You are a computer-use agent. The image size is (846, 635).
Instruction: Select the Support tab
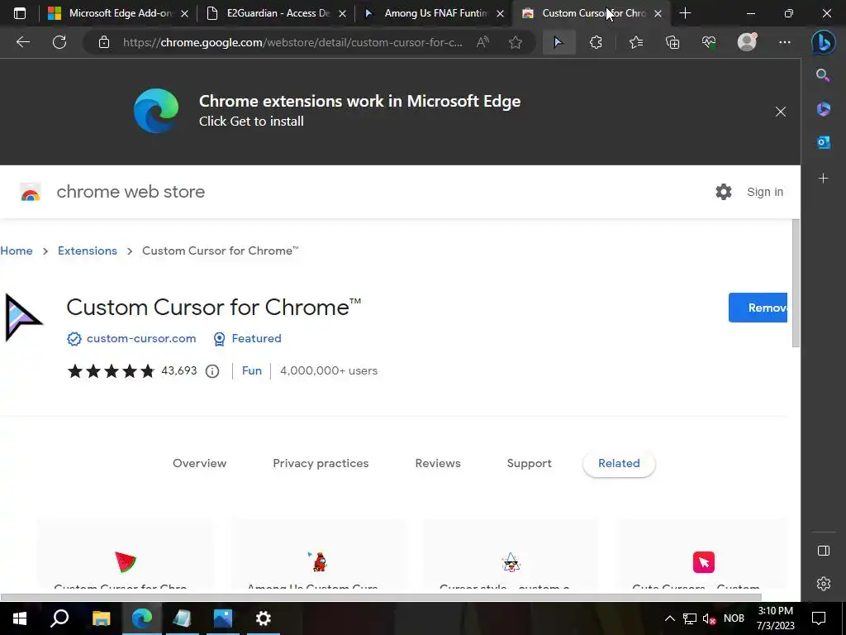530,463
